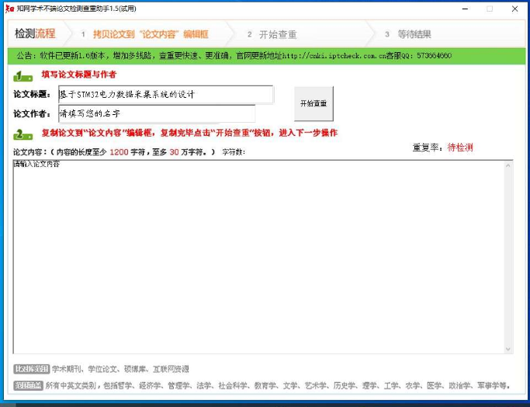The height and width of the screenshot is (407, 530).
Task: Click the 范围涵盖 label badge
Action: point(27,385)
